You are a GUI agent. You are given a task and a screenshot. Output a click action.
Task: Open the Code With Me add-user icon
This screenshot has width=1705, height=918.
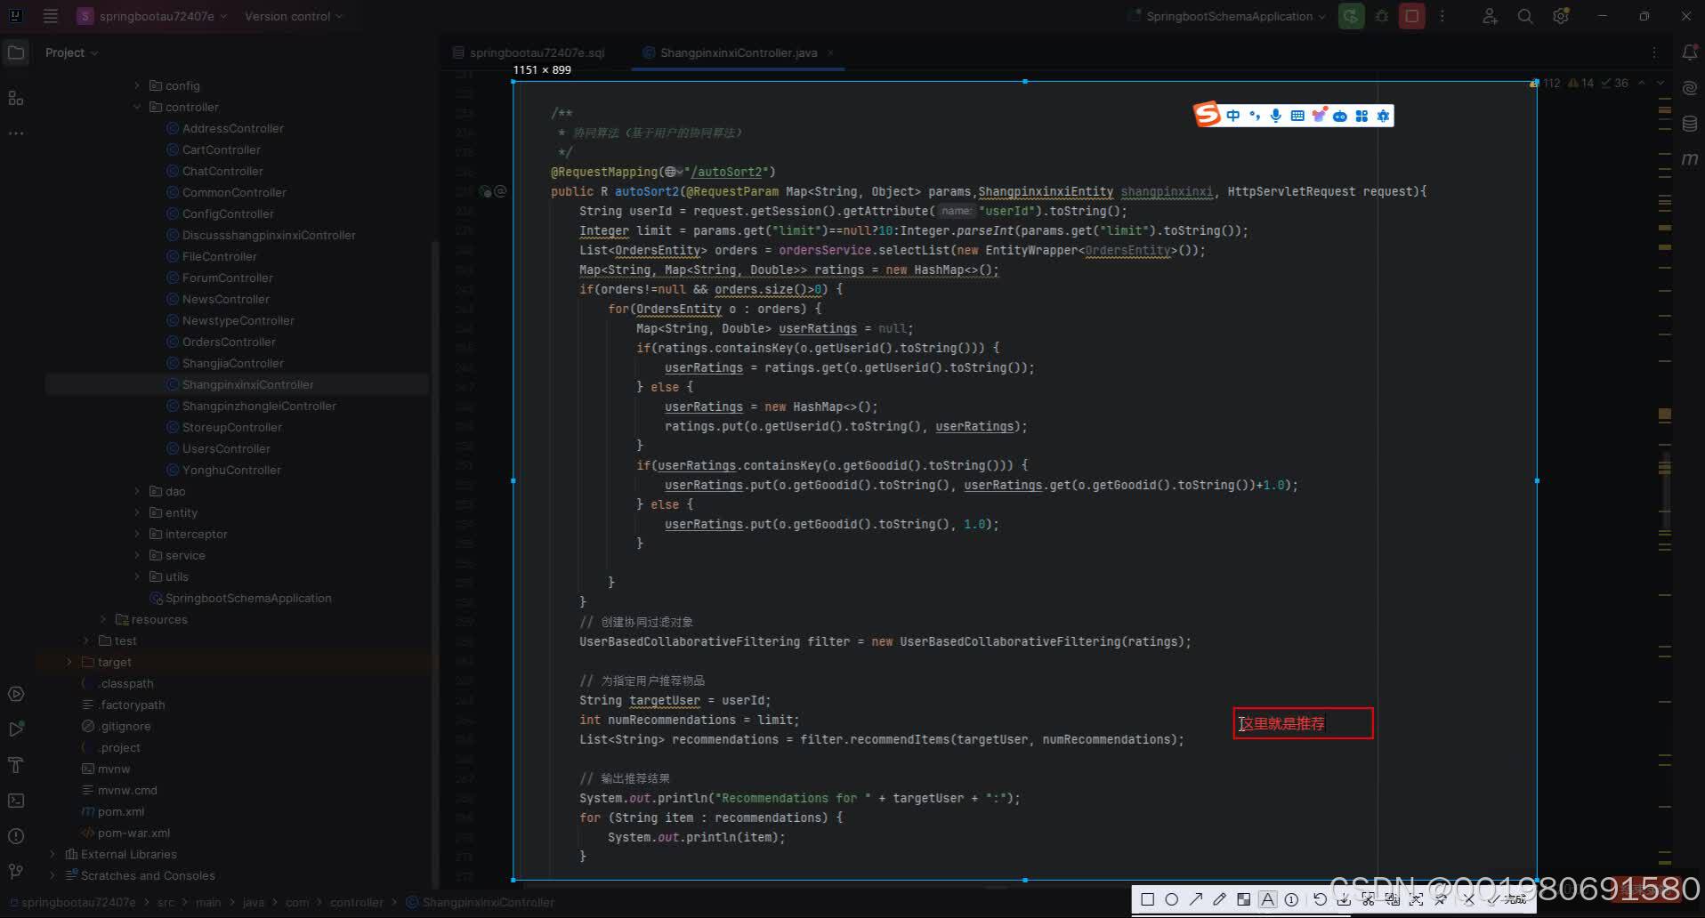click(x=1490, y=16)
